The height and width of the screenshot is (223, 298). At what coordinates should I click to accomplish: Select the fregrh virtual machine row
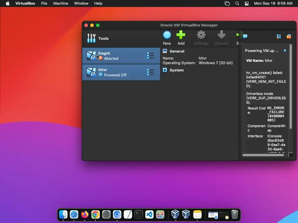pos(121,56)
